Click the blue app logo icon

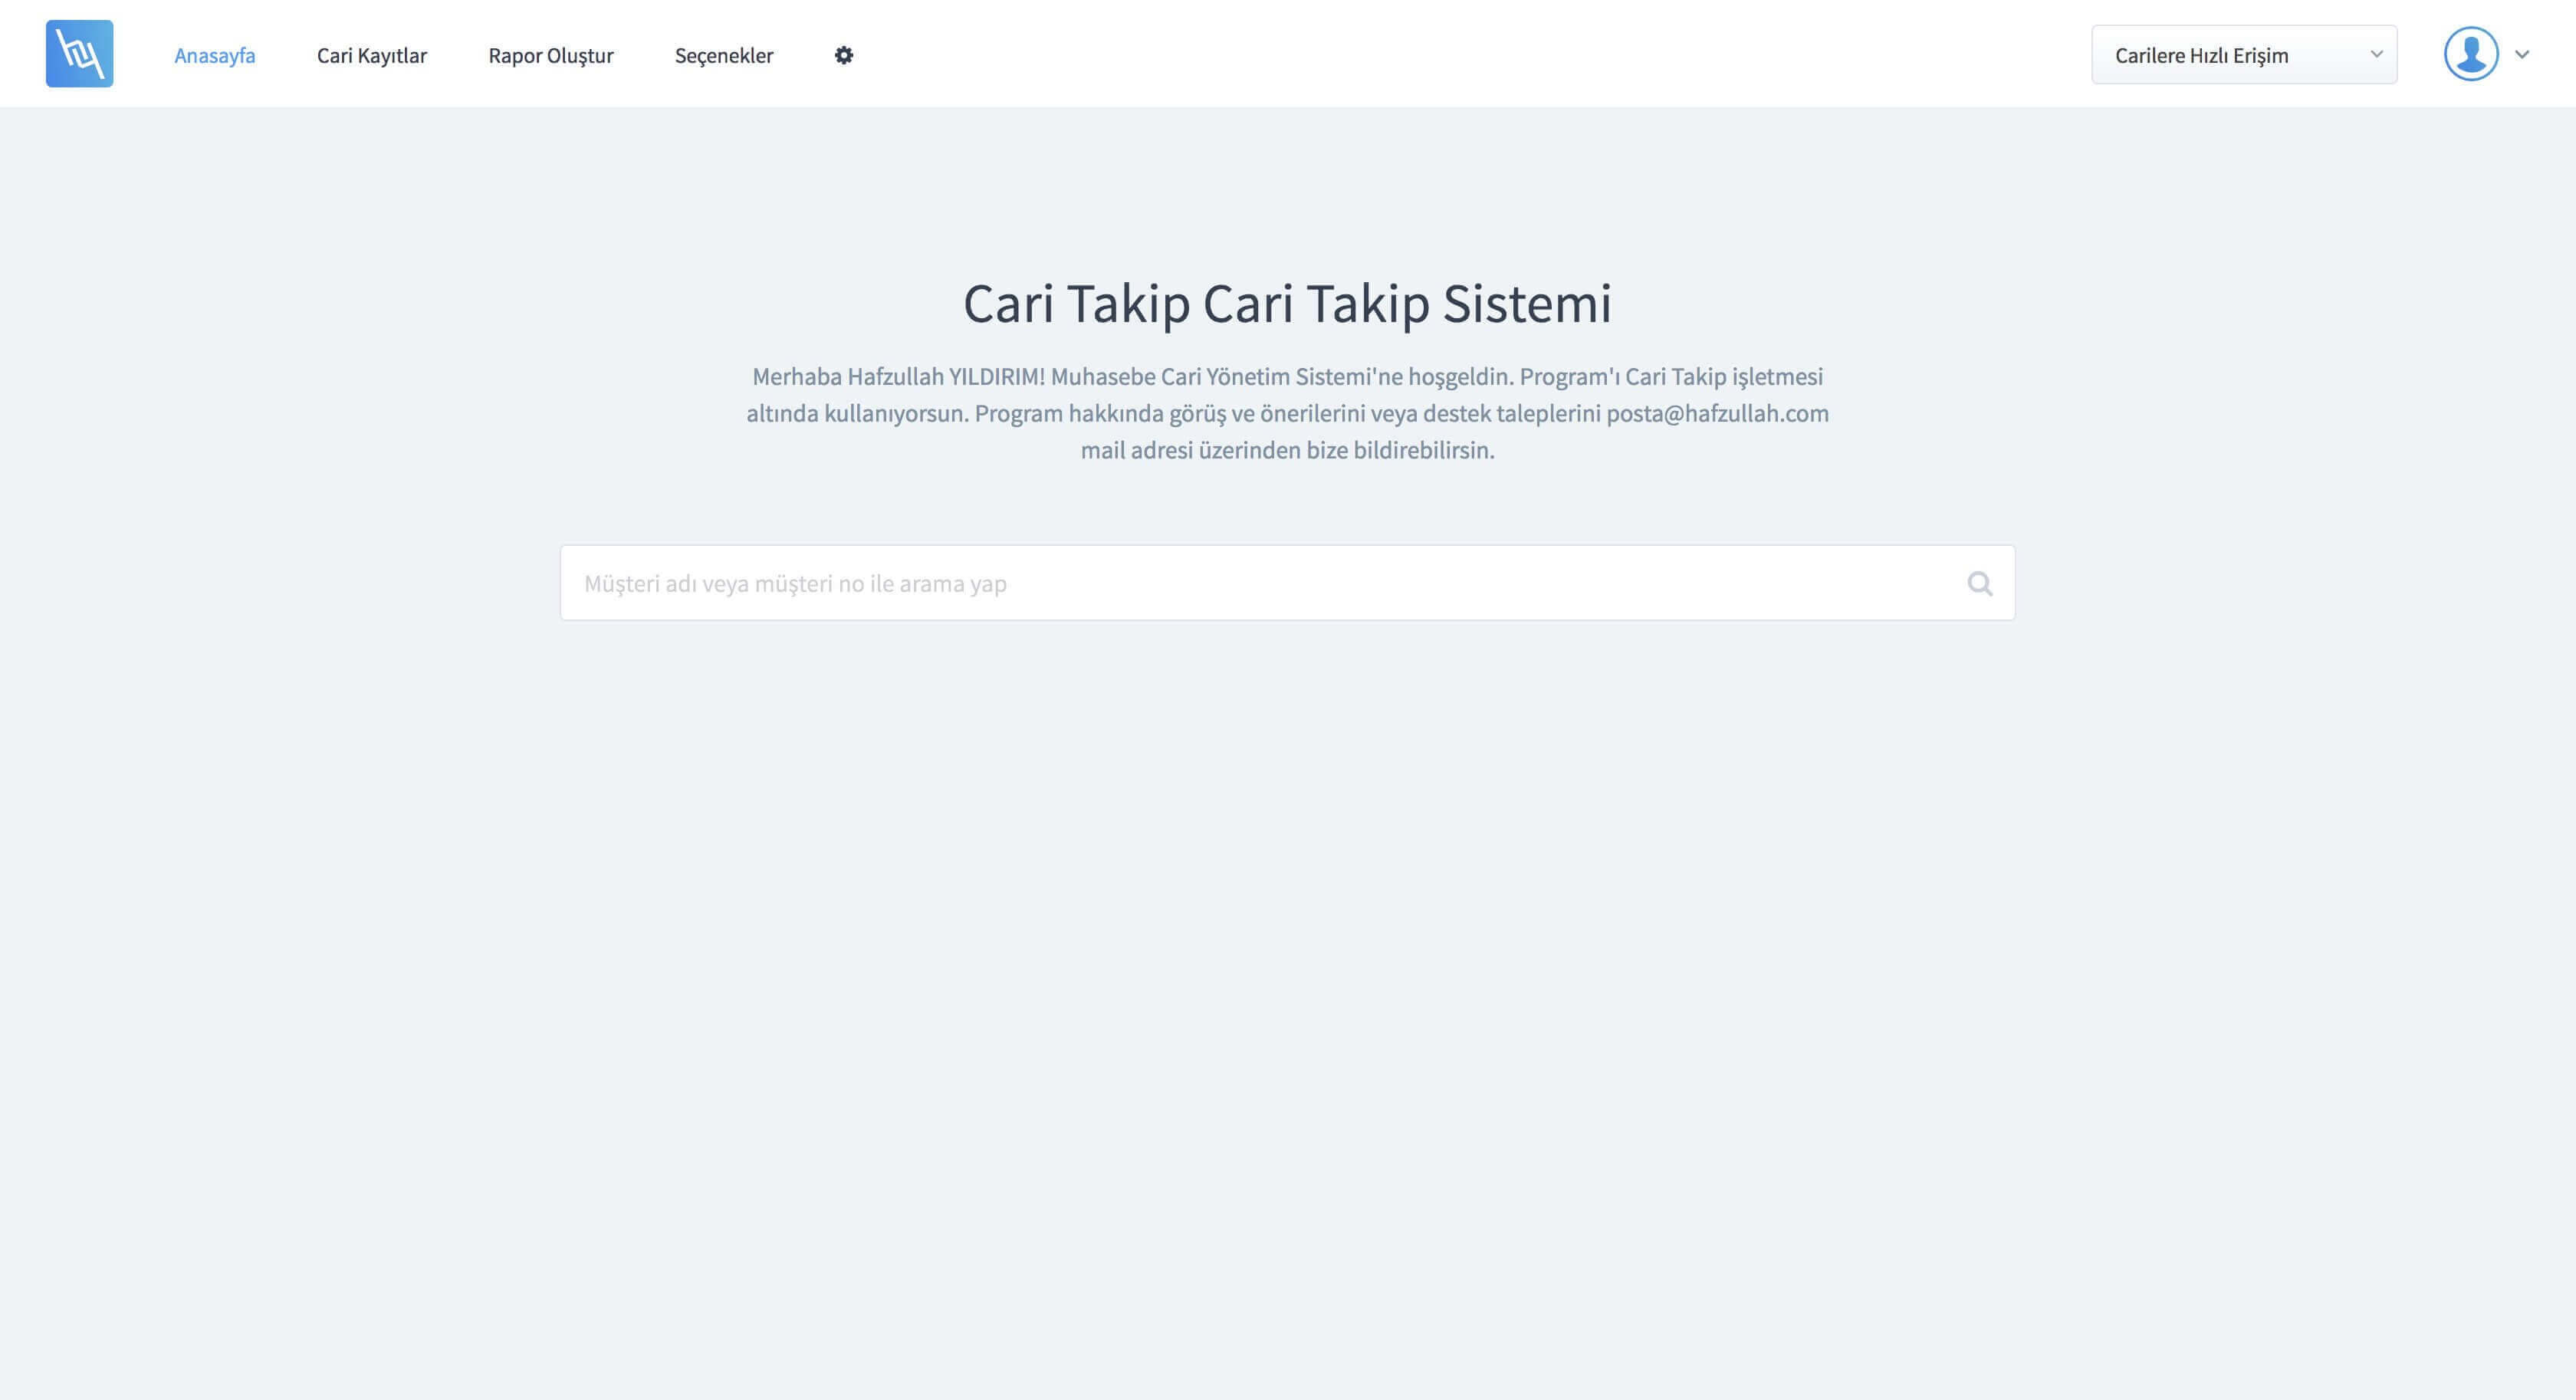pos(79,54)
